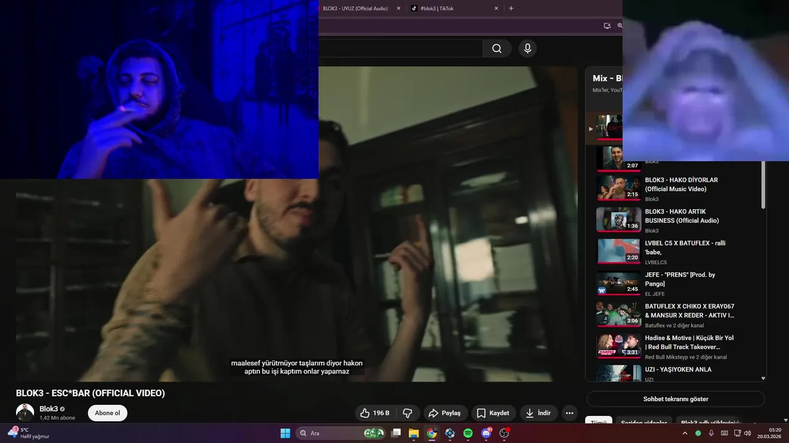
Task: Click Sohbet tekrarını göster button
Action: click(676, 399)
